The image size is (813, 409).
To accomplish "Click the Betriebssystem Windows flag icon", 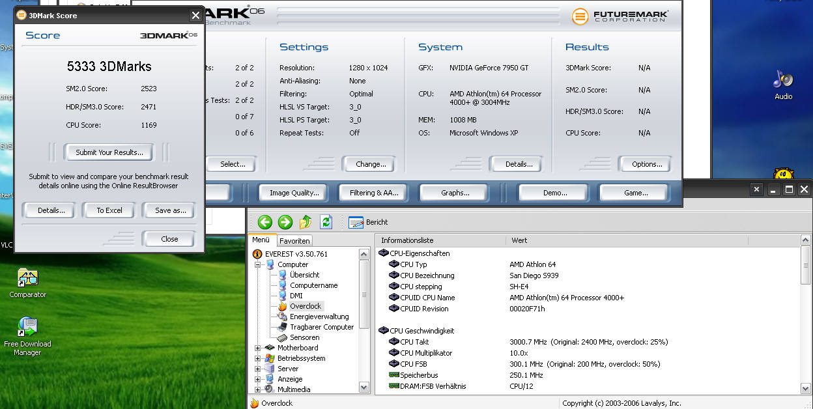I will point(270,358).
